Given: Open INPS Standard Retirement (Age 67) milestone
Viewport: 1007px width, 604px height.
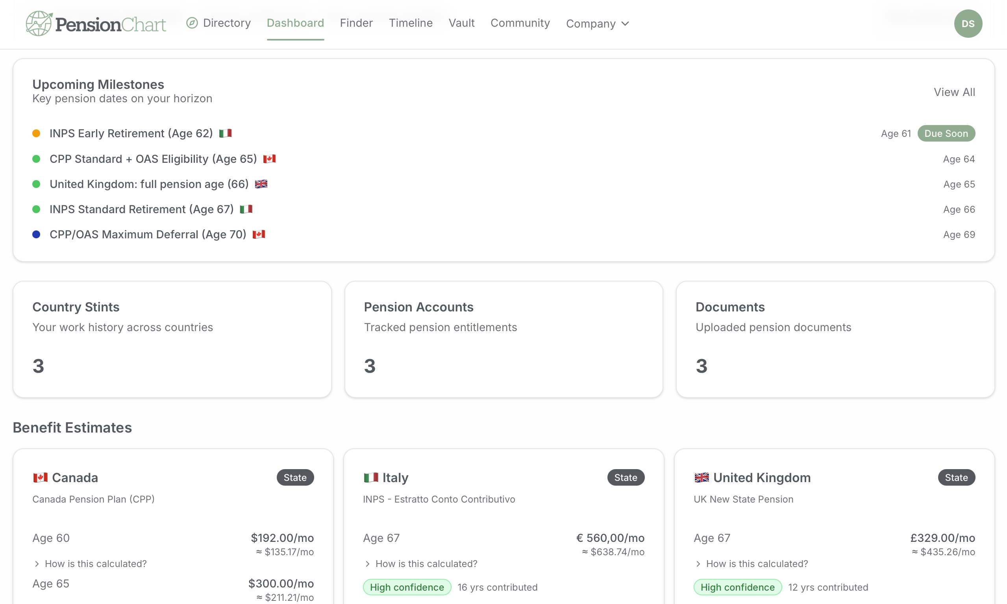Looking at the screenshot, I should [142, 209].
